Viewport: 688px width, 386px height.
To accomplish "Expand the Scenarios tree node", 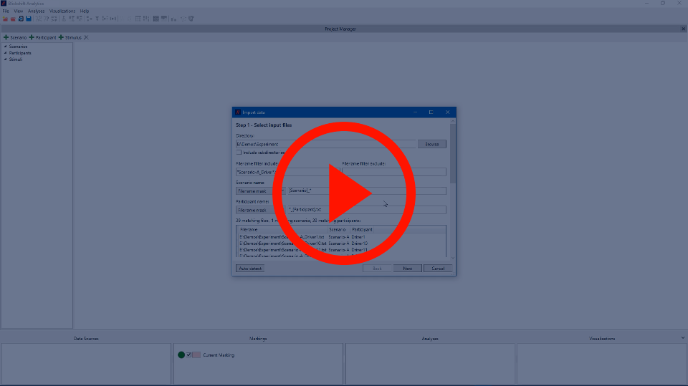I will (5, 47).
